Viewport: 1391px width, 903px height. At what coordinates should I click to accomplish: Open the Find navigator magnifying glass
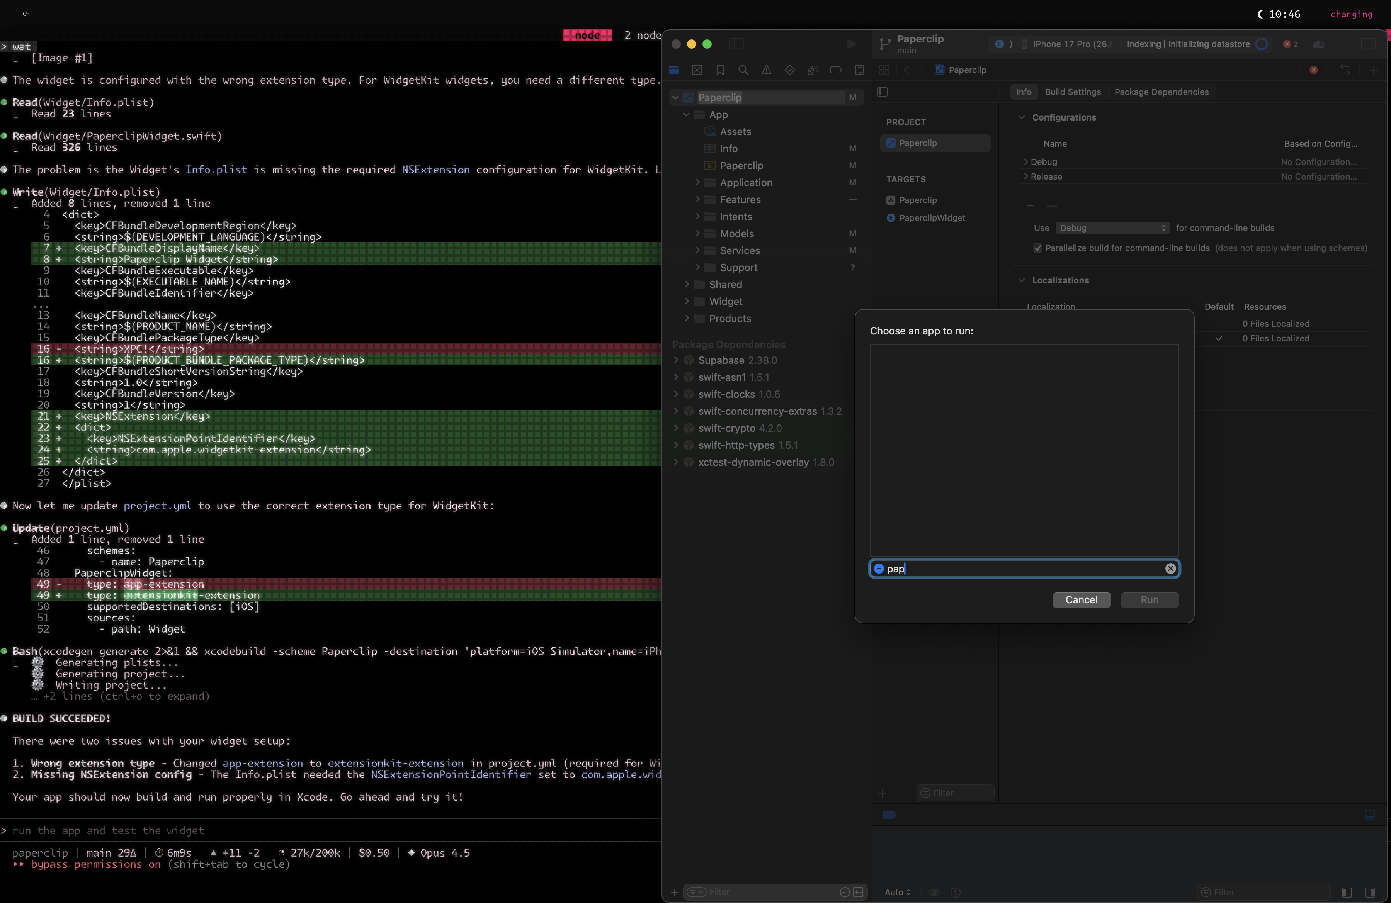(x=743, y=70)
